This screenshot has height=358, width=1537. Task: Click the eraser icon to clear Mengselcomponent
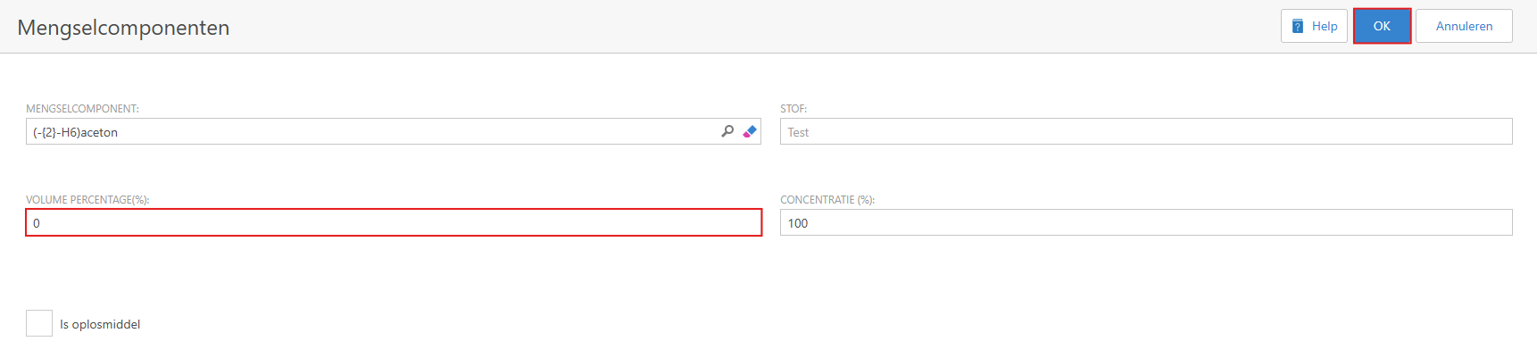[750, 131]
